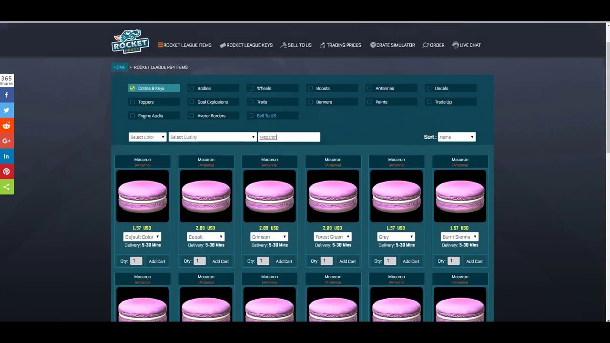This screenshot has width=610, height=343.
Task: Click the search field containing Macaron
Action: [x=289, y=137]
